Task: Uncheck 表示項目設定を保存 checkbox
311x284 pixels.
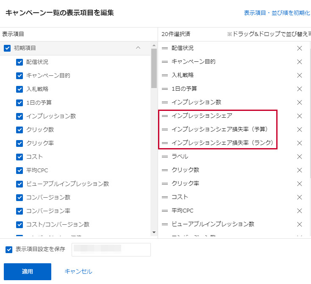Action: [x=9, y=249]
